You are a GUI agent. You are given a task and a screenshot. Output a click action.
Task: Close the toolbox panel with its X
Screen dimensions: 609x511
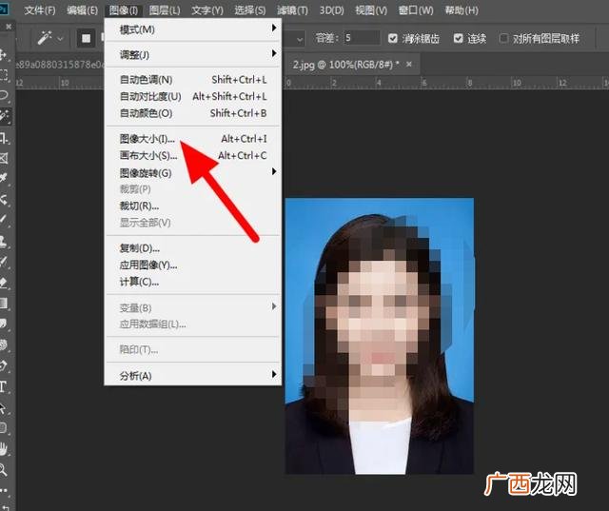9,27
